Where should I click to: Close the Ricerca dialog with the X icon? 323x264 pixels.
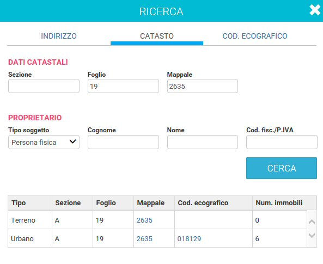(x=315, y=10)
